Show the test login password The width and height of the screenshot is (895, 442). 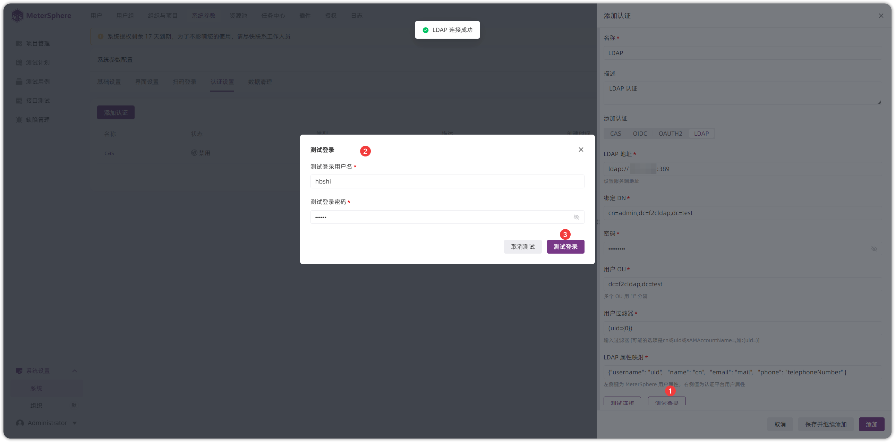[x=577, y=217]
